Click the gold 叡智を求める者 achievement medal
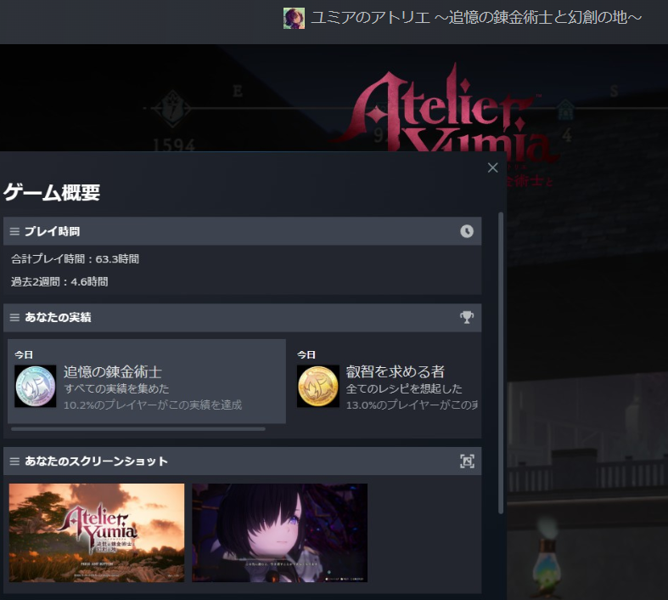 coord(317,387)
